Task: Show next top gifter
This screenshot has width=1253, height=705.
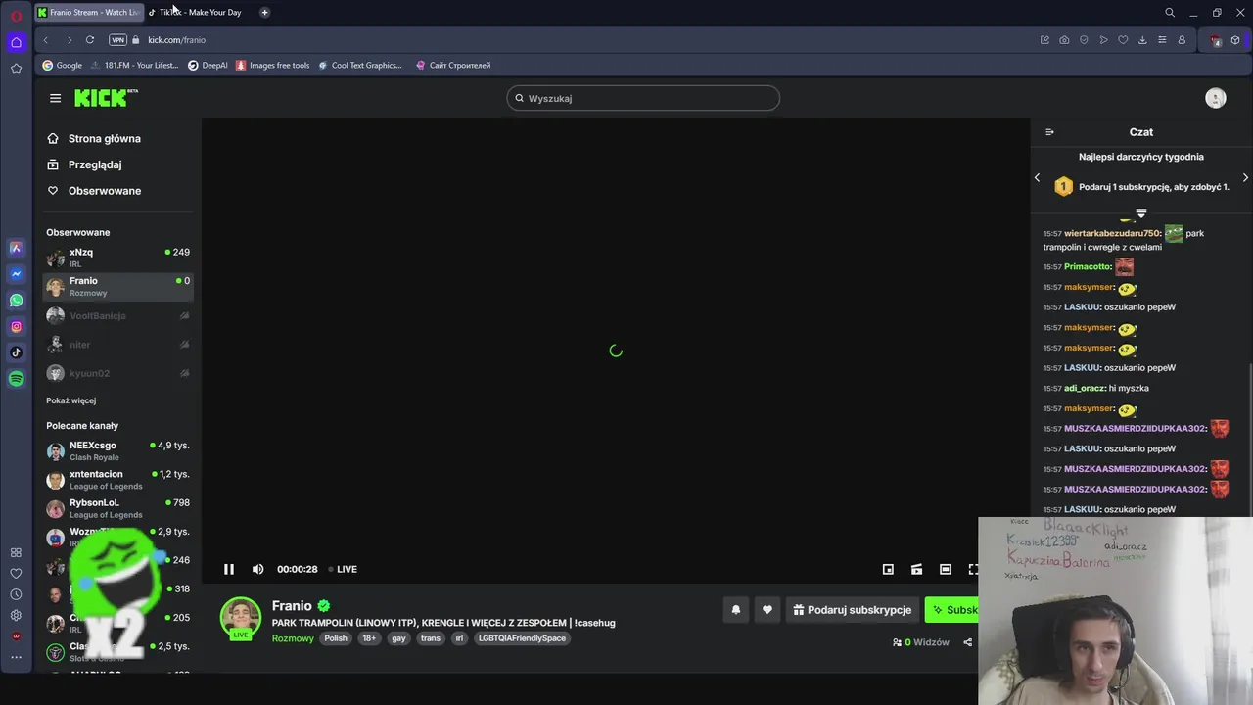Action: 1245,177
